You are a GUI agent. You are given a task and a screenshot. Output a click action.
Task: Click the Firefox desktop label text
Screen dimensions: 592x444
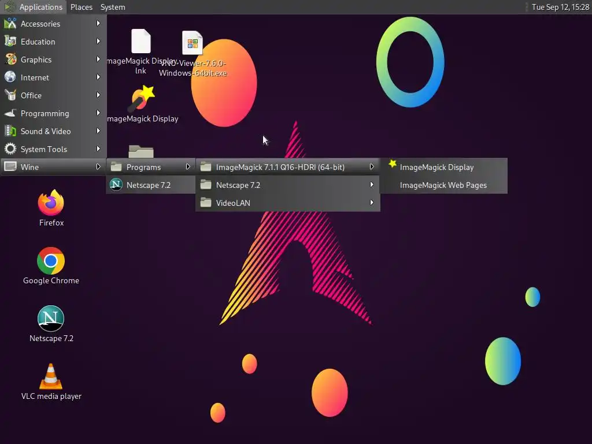tap(51, 223)
